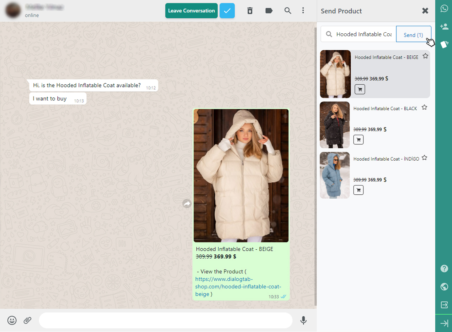Open the three-dot options menu

tap(303, 11)
